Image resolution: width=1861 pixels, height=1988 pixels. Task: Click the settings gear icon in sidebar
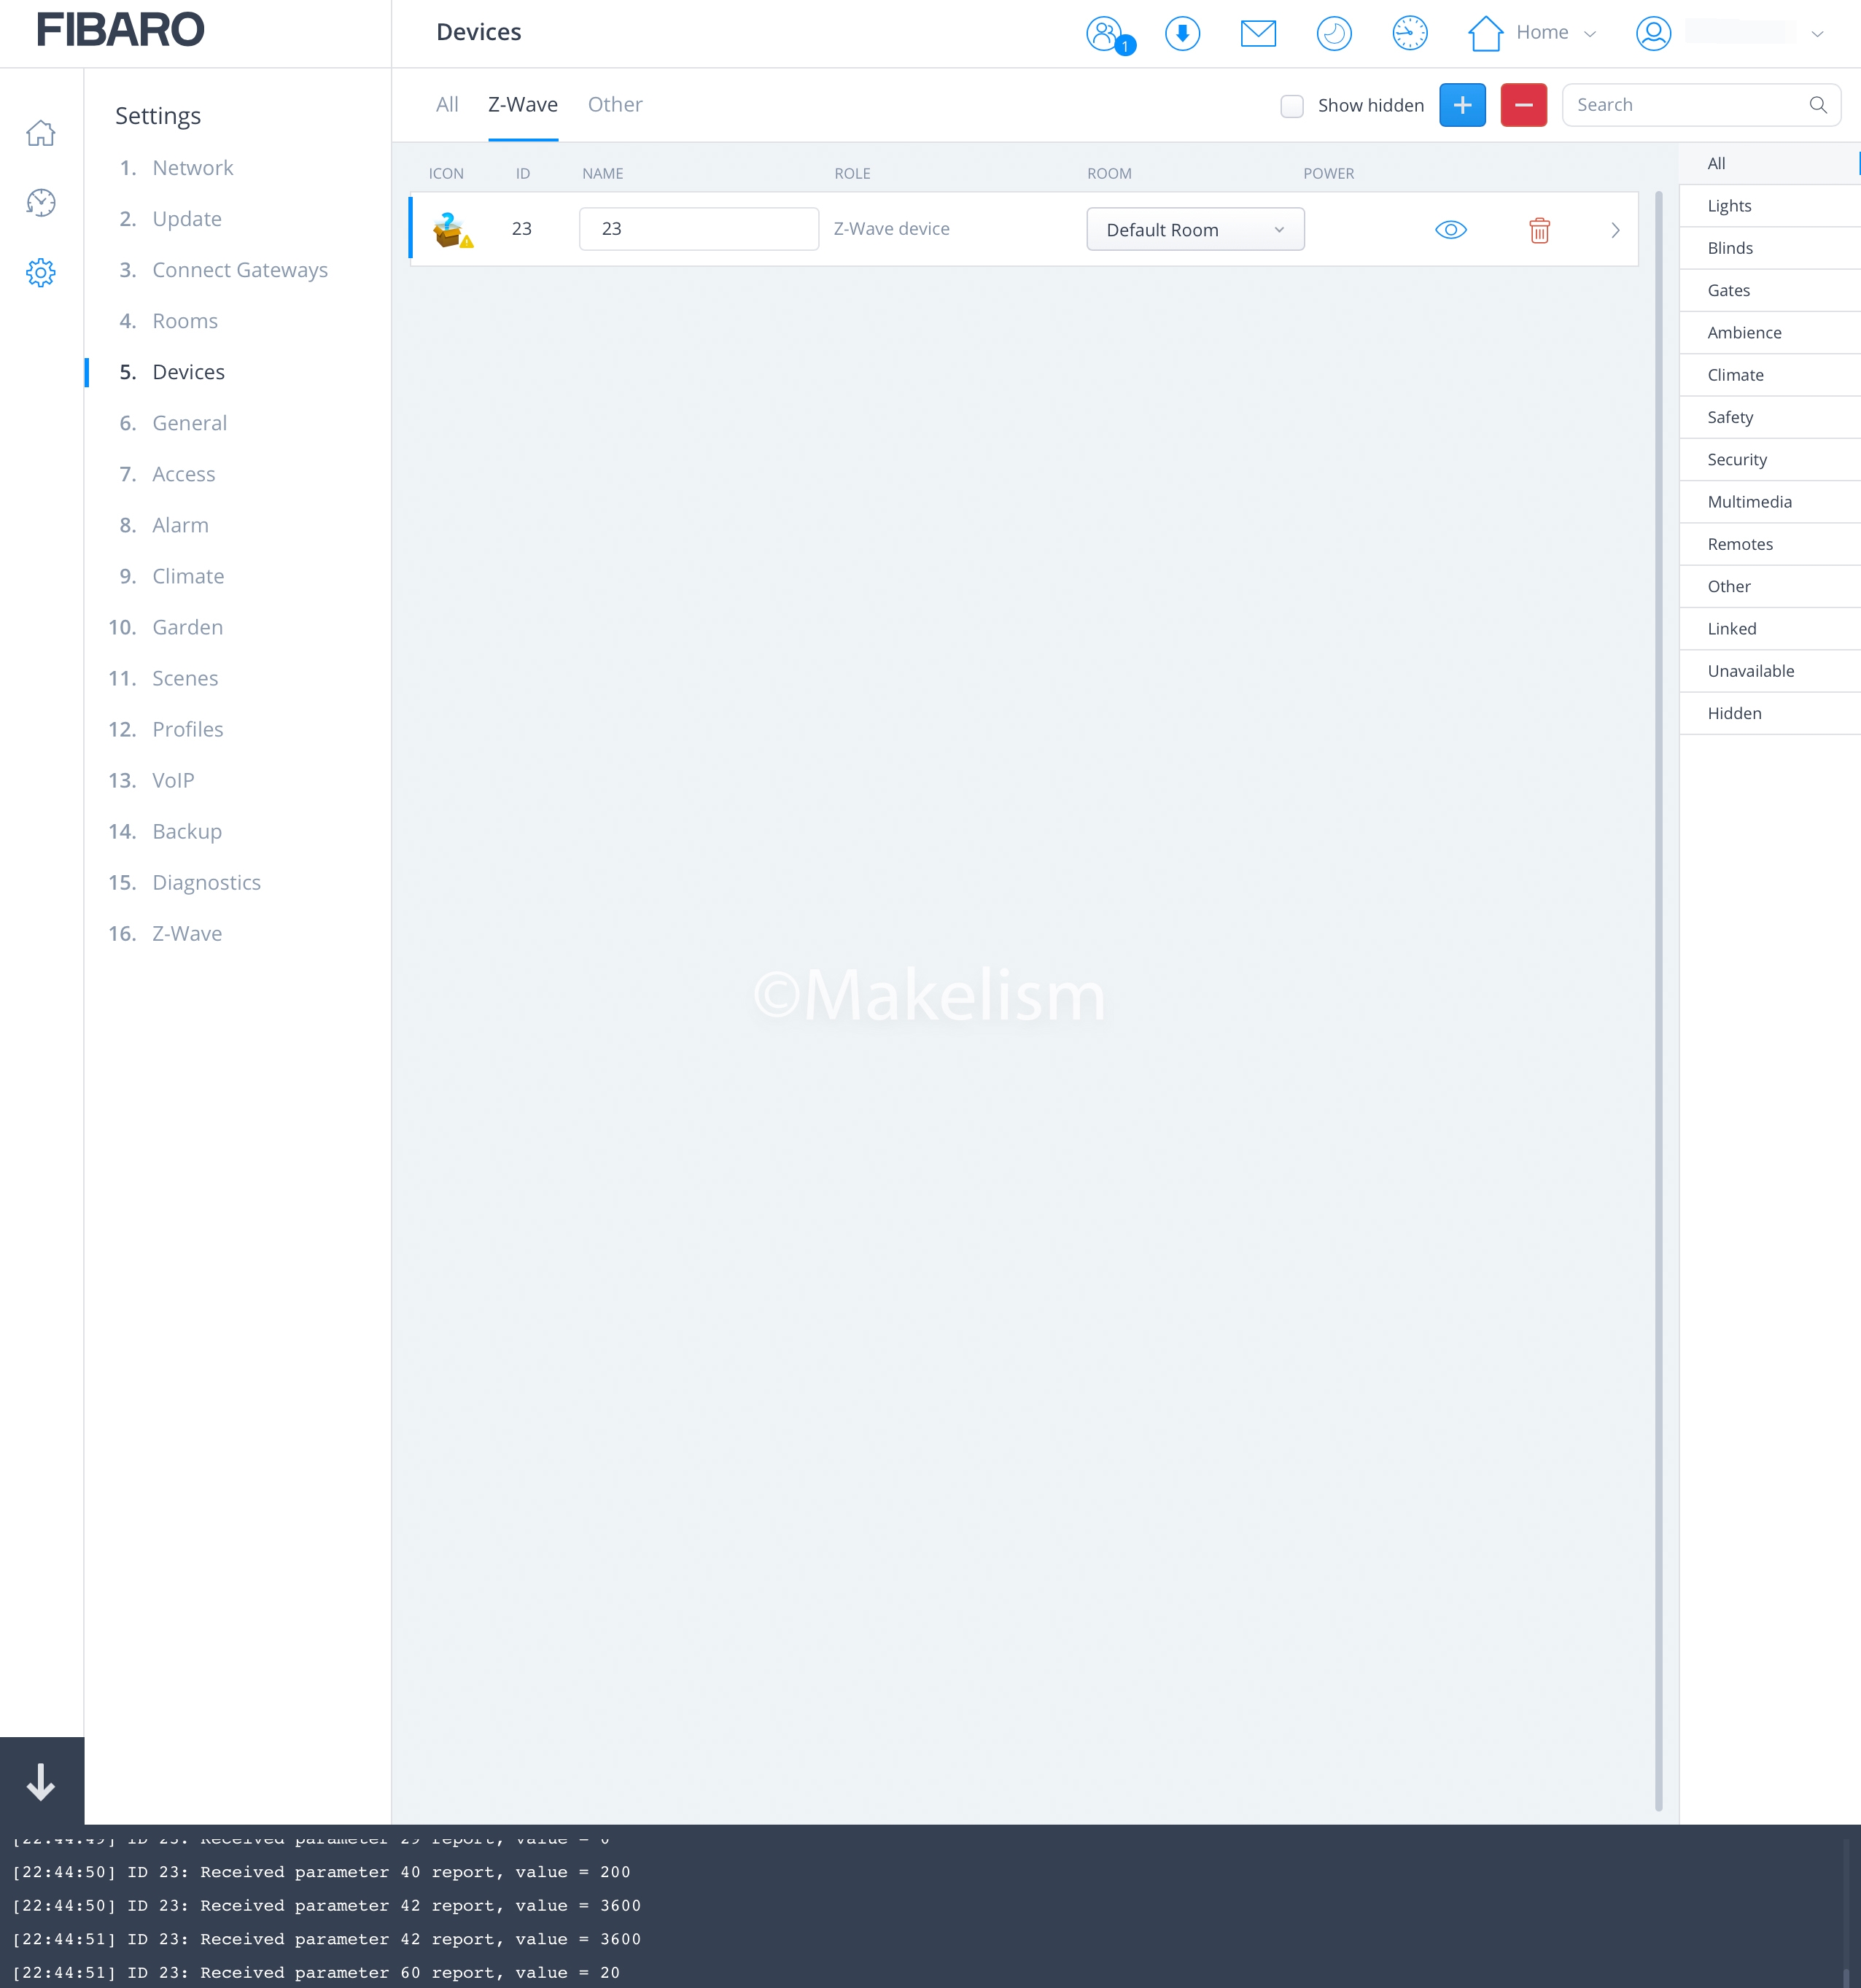[x=41, y=272]
